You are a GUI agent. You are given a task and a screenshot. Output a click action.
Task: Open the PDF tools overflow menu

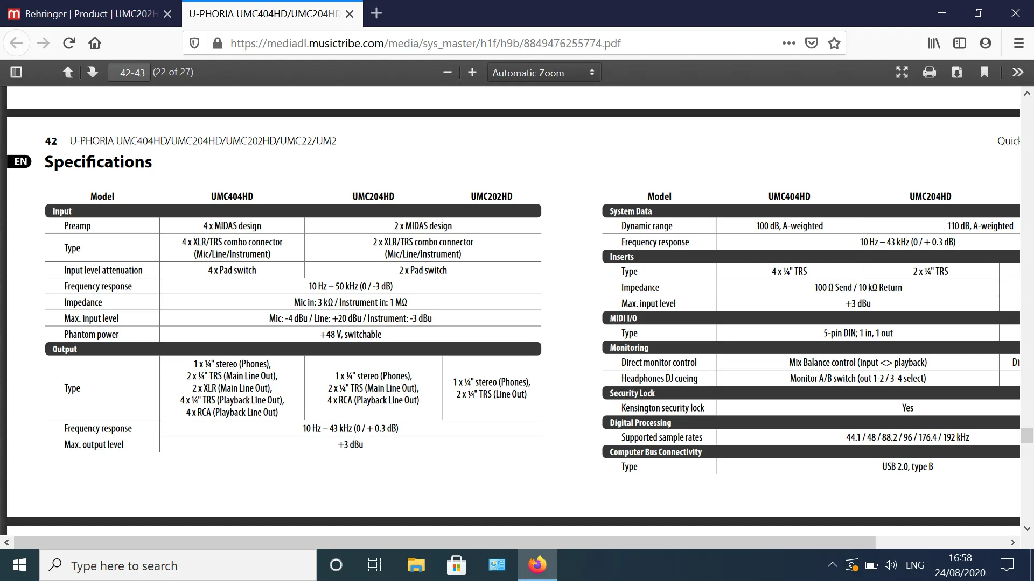[x=1018, y=72]
